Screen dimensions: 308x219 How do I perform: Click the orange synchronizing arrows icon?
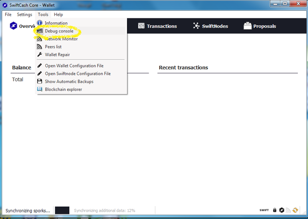tap(295, 210)
